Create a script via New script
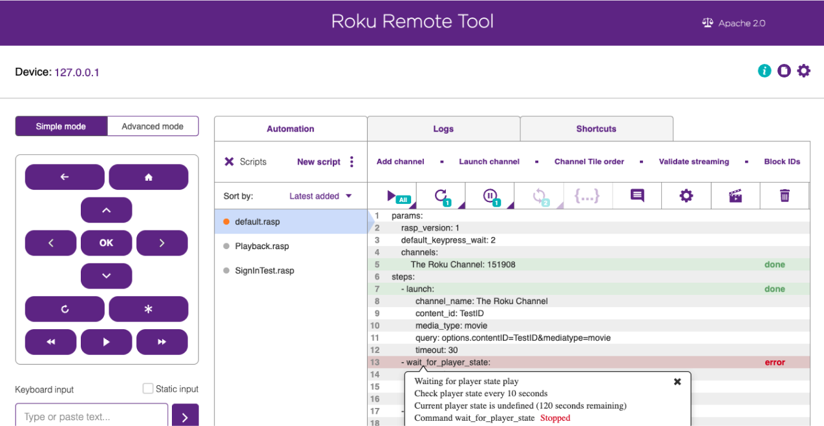824x426 pixels. 318,162
